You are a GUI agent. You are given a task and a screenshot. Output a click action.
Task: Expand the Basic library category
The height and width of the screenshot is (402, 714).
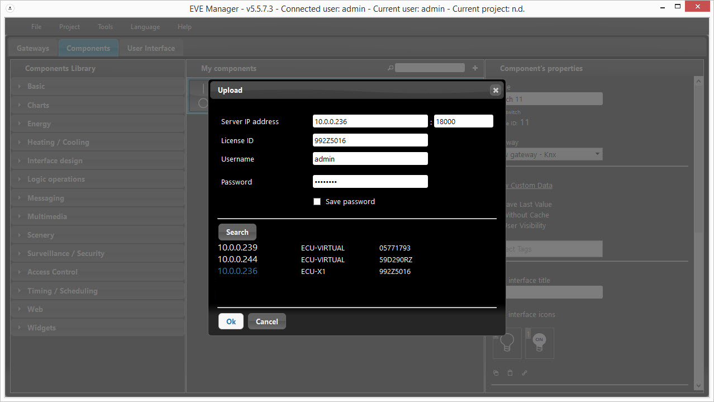[x=97, y=87]
